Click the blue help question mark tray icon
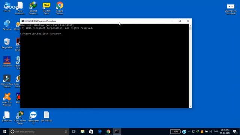Viewport: 240px width, 135px height. click(x=184, y=132)
